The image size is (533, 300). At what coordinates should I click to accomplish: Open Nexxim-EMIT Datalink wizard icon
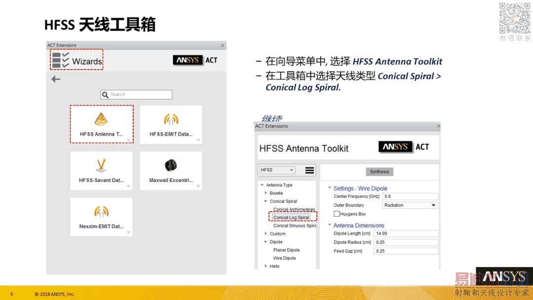(x=101, y=211)
